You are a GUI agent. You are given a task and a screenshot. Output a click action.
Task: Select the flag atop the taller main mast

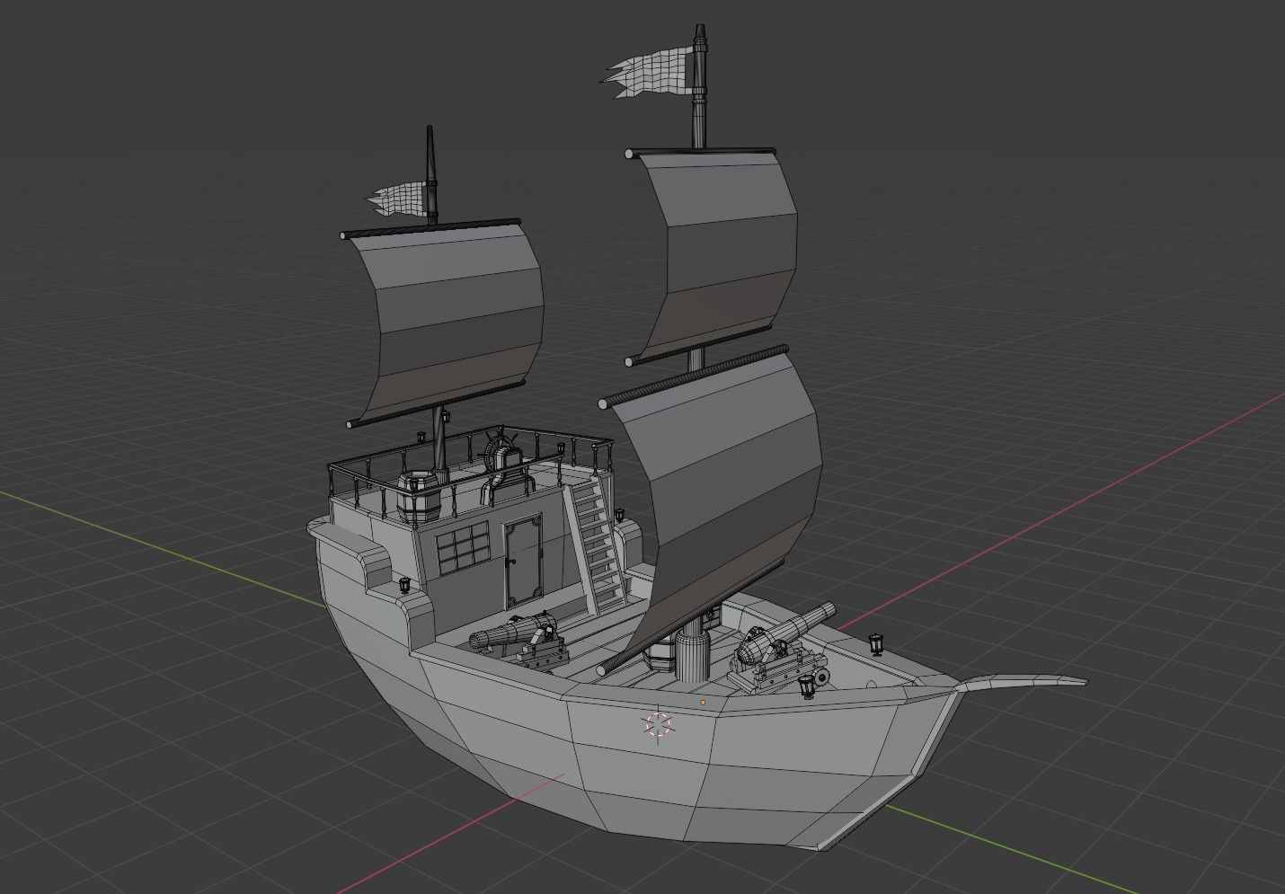(650, 71)
